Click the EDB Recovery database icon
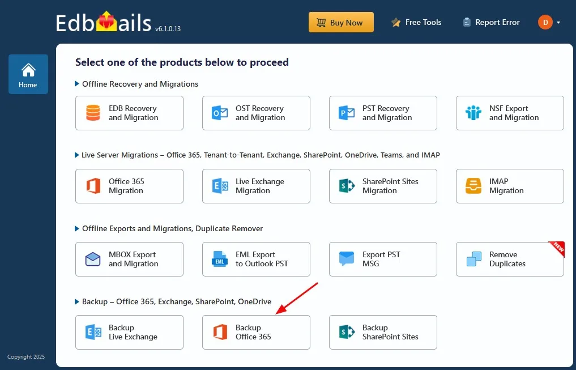The width and height of the screenshot is (576, 370). click(93, 113)
